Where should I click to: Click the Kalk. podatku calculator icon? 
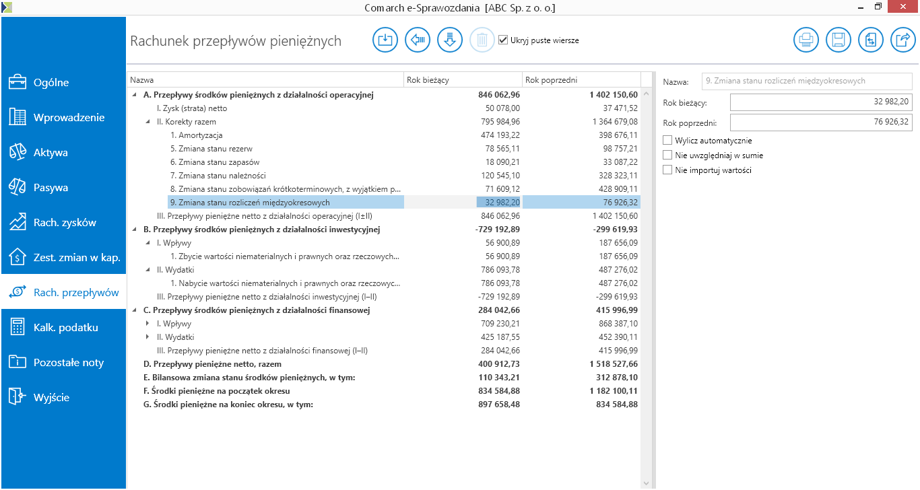click(x=17, y=327)
